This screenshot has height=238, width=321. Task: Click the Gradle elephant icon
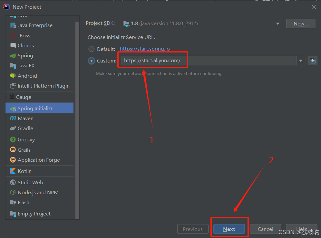click(13, 128)
